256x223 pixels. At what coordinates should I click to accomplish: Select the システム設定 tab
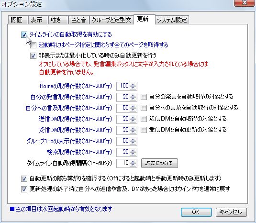(172, 20)
